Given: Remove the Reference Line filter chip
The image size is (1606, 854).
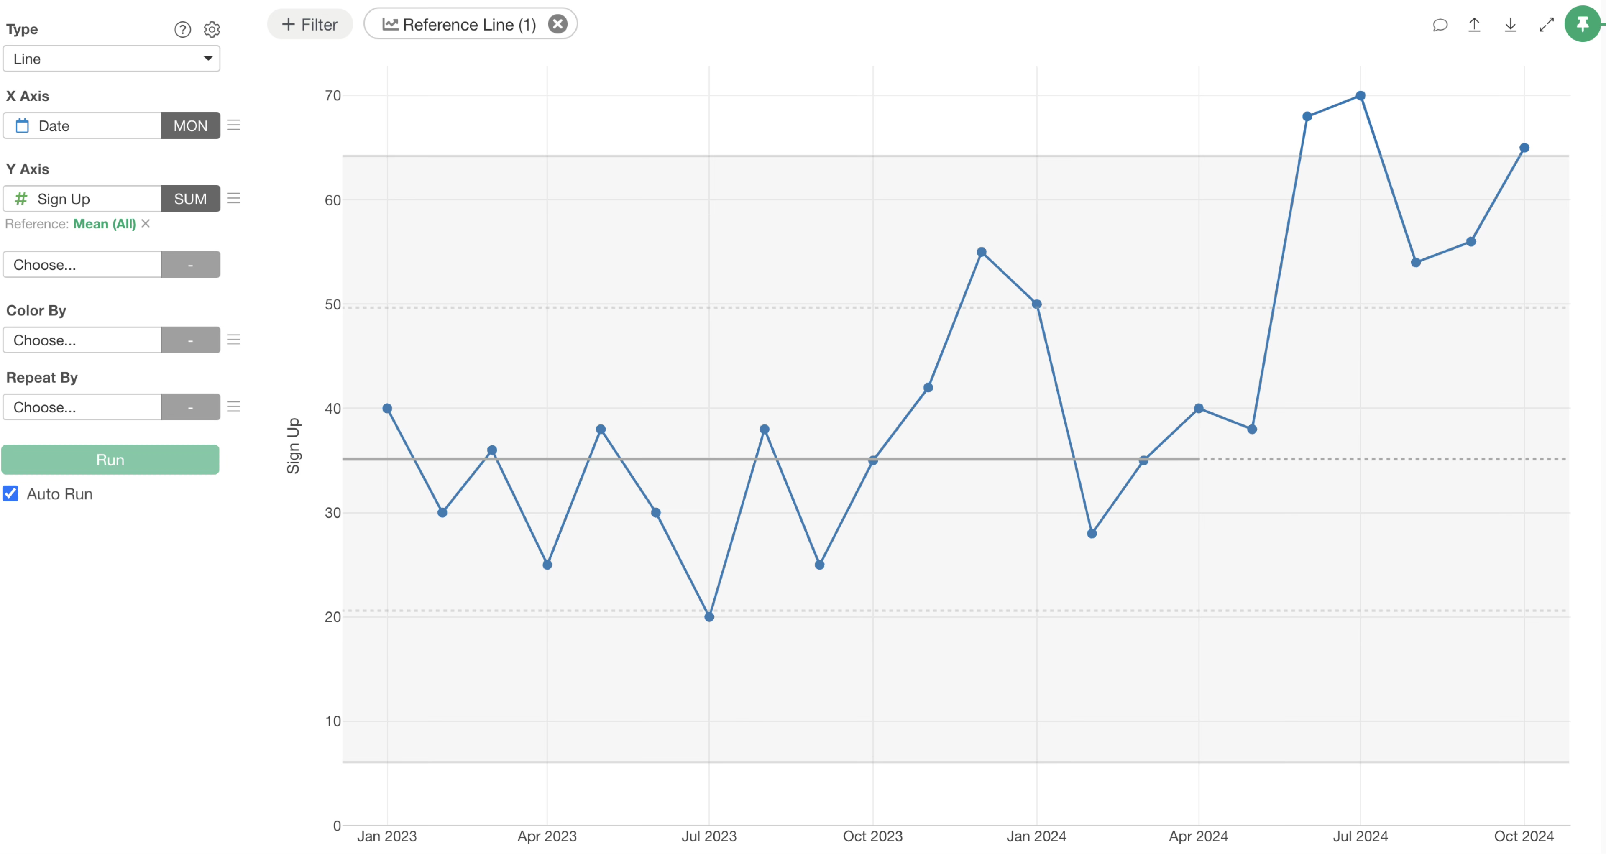Looking at the screenshot, I should tap(557, 24).
